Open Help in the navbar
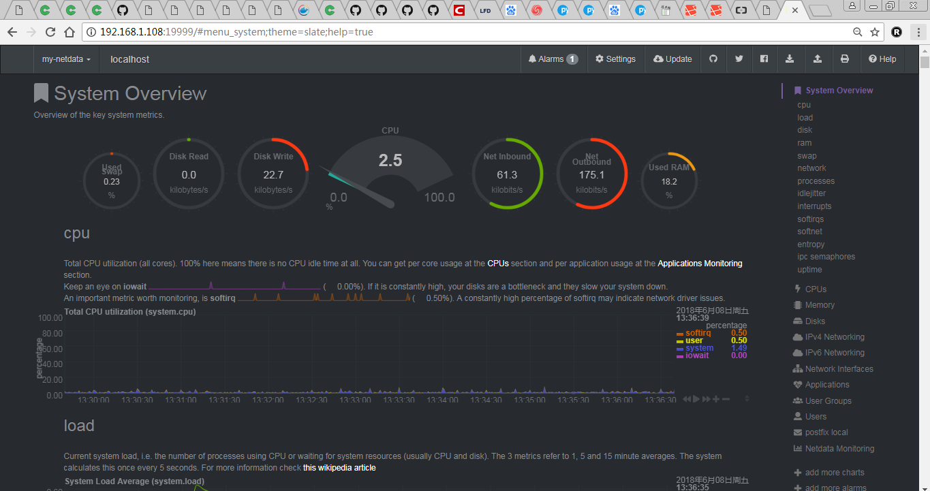 [x=882, y=59]
